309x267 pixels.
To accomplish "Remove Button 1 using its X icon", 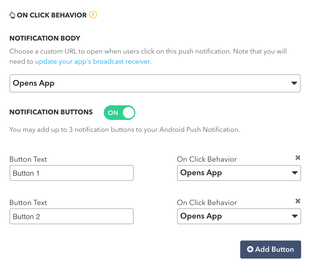I will pos(298,157).
